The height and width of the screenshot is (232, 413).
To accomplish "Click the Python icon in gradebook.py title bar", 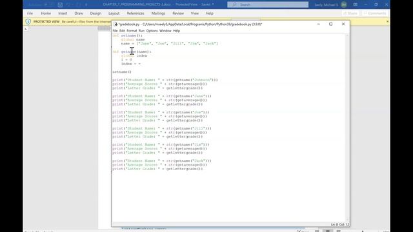I will (x=116, y=24).
